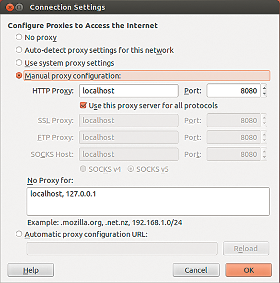Cancel the Connection Settings dialog
The width and height of the screenshot is (280, 283).
(x=196, y=270)
